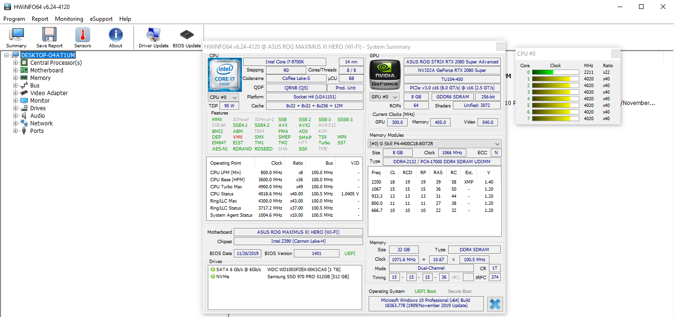Open the Program menu
674x317 pixels.
14,19
